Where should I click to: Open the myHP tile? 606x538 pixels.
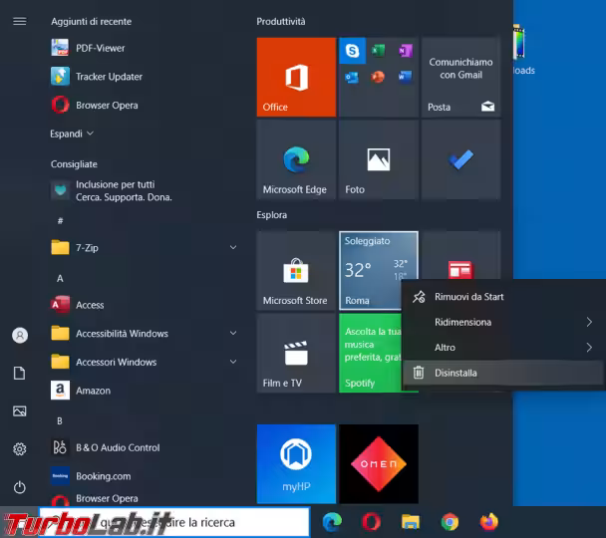[x=296, y=464]
